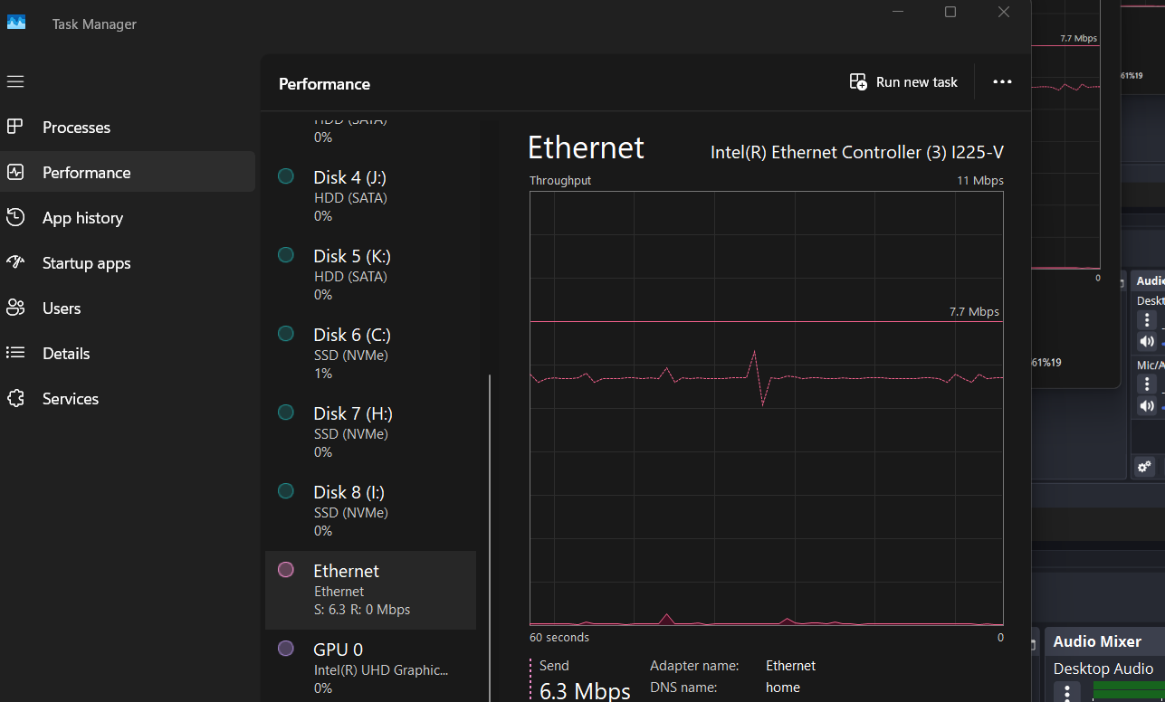1165x702 pixels.
Task: Click the Services puzzle-gear icon
Action: 14,398
